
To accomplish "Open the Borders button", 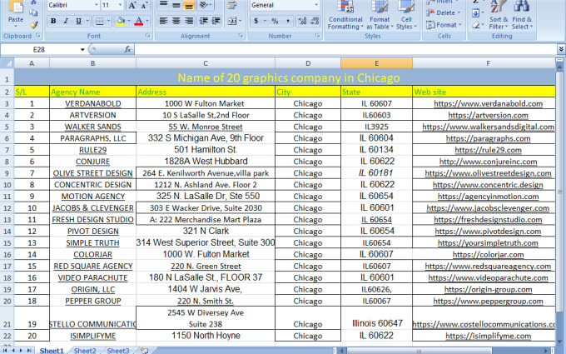I will pyautogui.click(x=99, y=22).
